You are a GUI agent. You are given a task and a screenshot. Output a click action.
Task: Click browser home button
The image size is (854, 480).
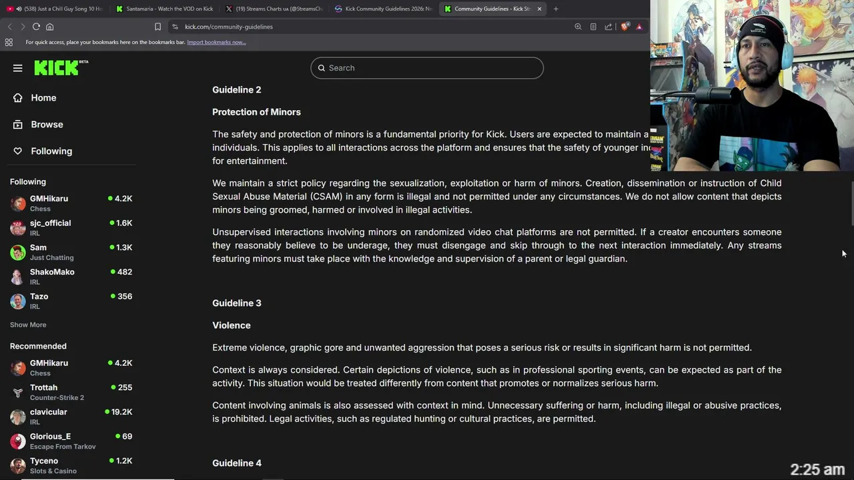click(x=49, y=27)
